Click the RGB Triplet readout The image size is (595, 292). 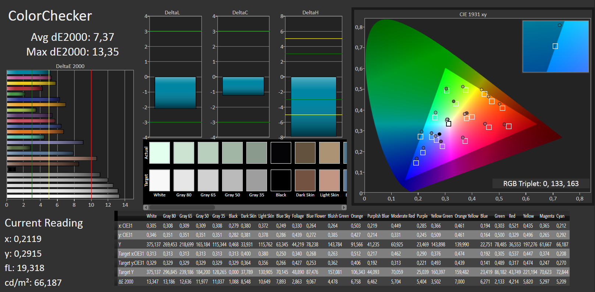541,184
